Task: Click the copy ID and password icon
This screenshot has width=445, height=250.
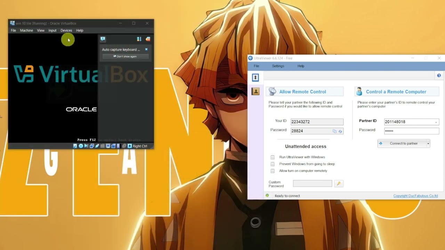Action: point(334,131)
